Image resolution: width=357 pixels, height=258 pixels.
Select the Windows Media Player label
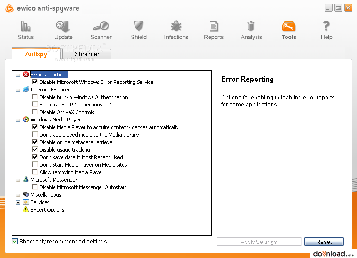tap(56, 120)
